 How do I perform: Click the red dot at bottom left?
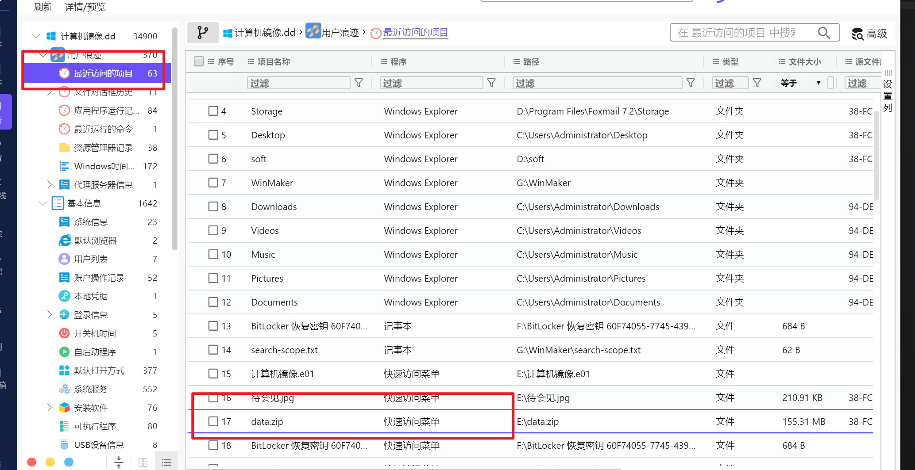pyautogui.click(x=31, y=462)
